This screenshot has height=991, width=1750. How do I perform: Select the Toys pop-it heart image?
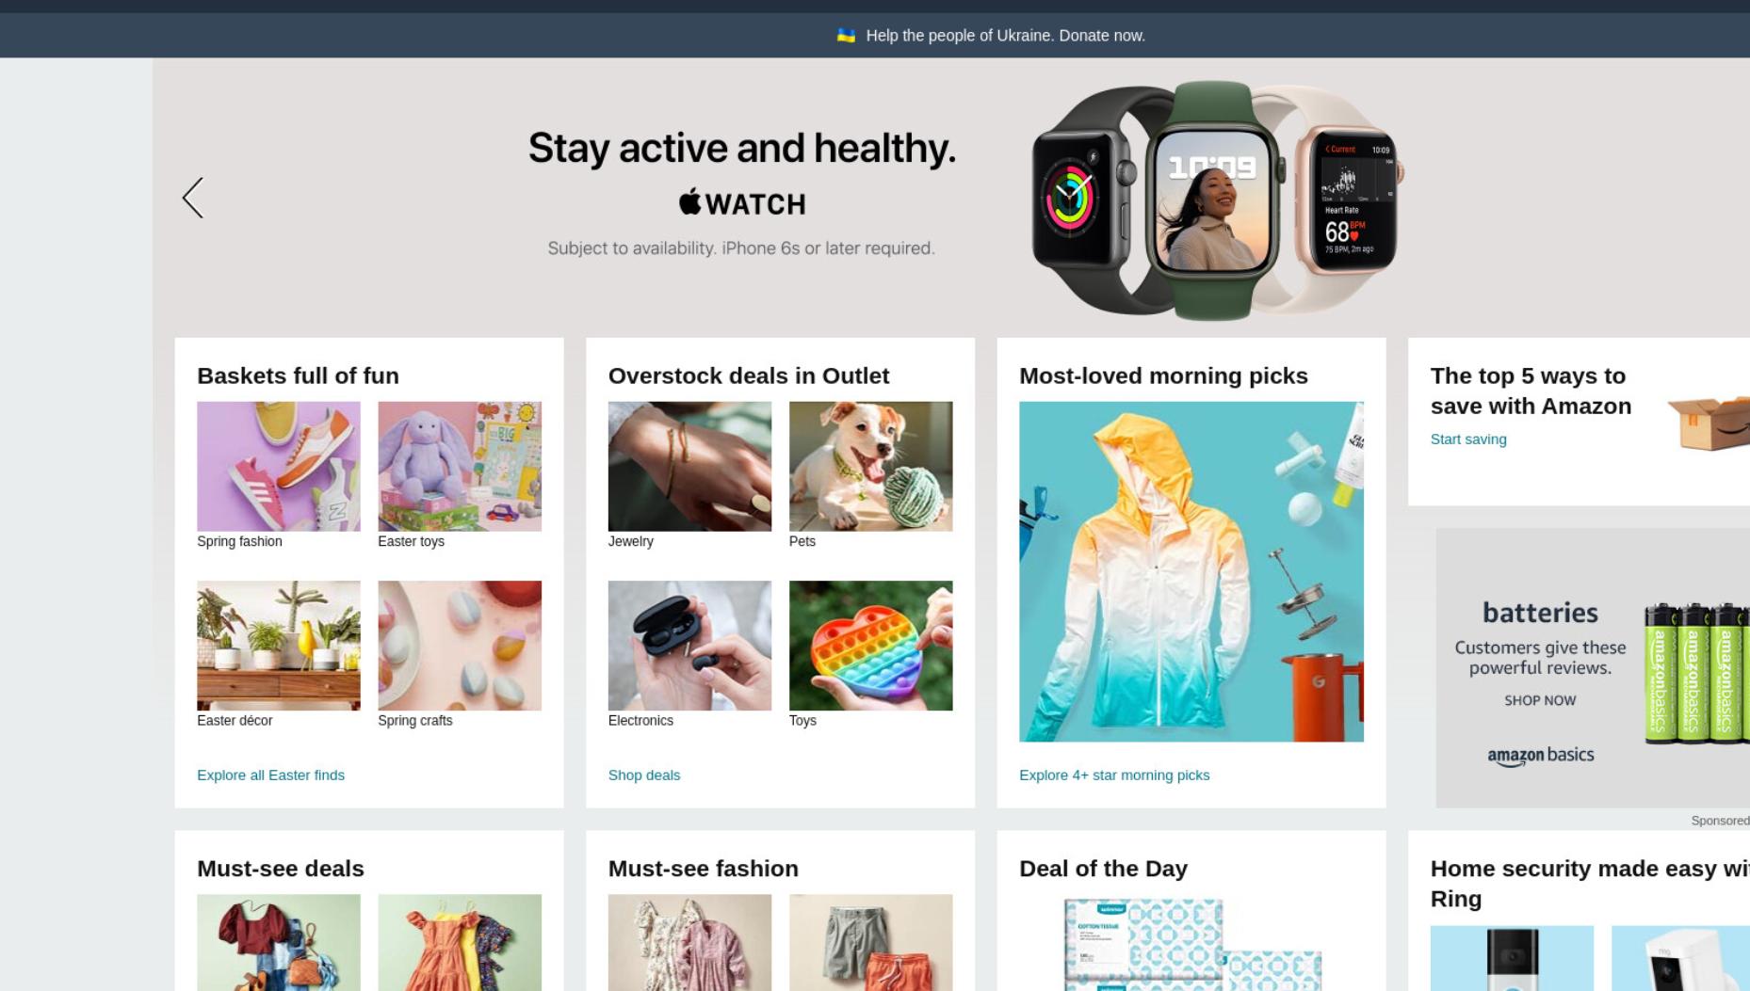point(870,646)
